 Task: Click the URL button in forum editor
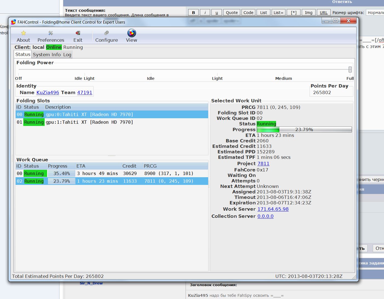coord(324,12)
